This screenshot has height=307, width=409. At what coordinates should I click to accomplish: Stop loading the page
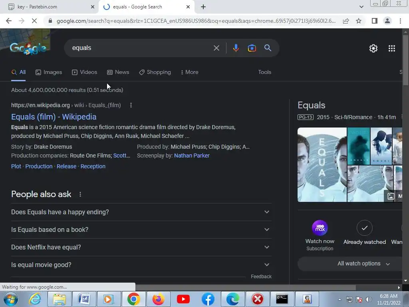click(x=34, y=21)
